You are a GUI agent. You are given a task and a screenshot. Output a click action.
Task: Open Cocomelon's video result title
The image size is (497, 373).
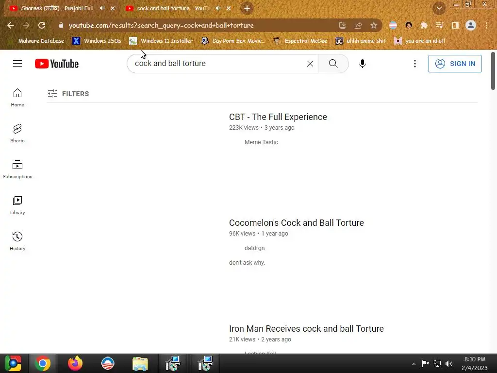pos(297,222)
